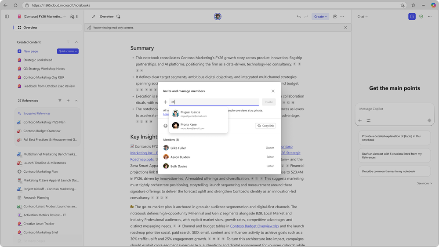Screen dimensions: 439x247
Task: Filter the Created content list
Action: pos(68,42)
